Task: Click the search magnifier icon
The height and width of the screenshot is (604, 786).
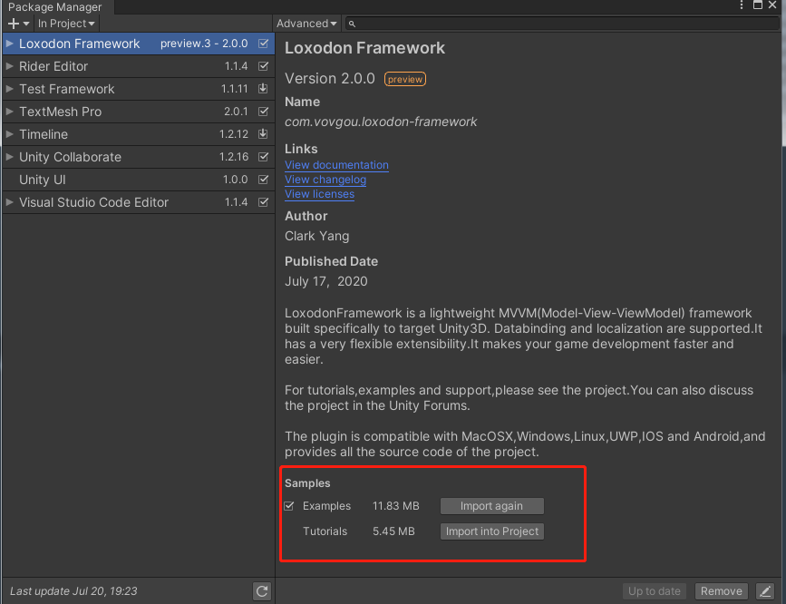Action: click(352, 24)
